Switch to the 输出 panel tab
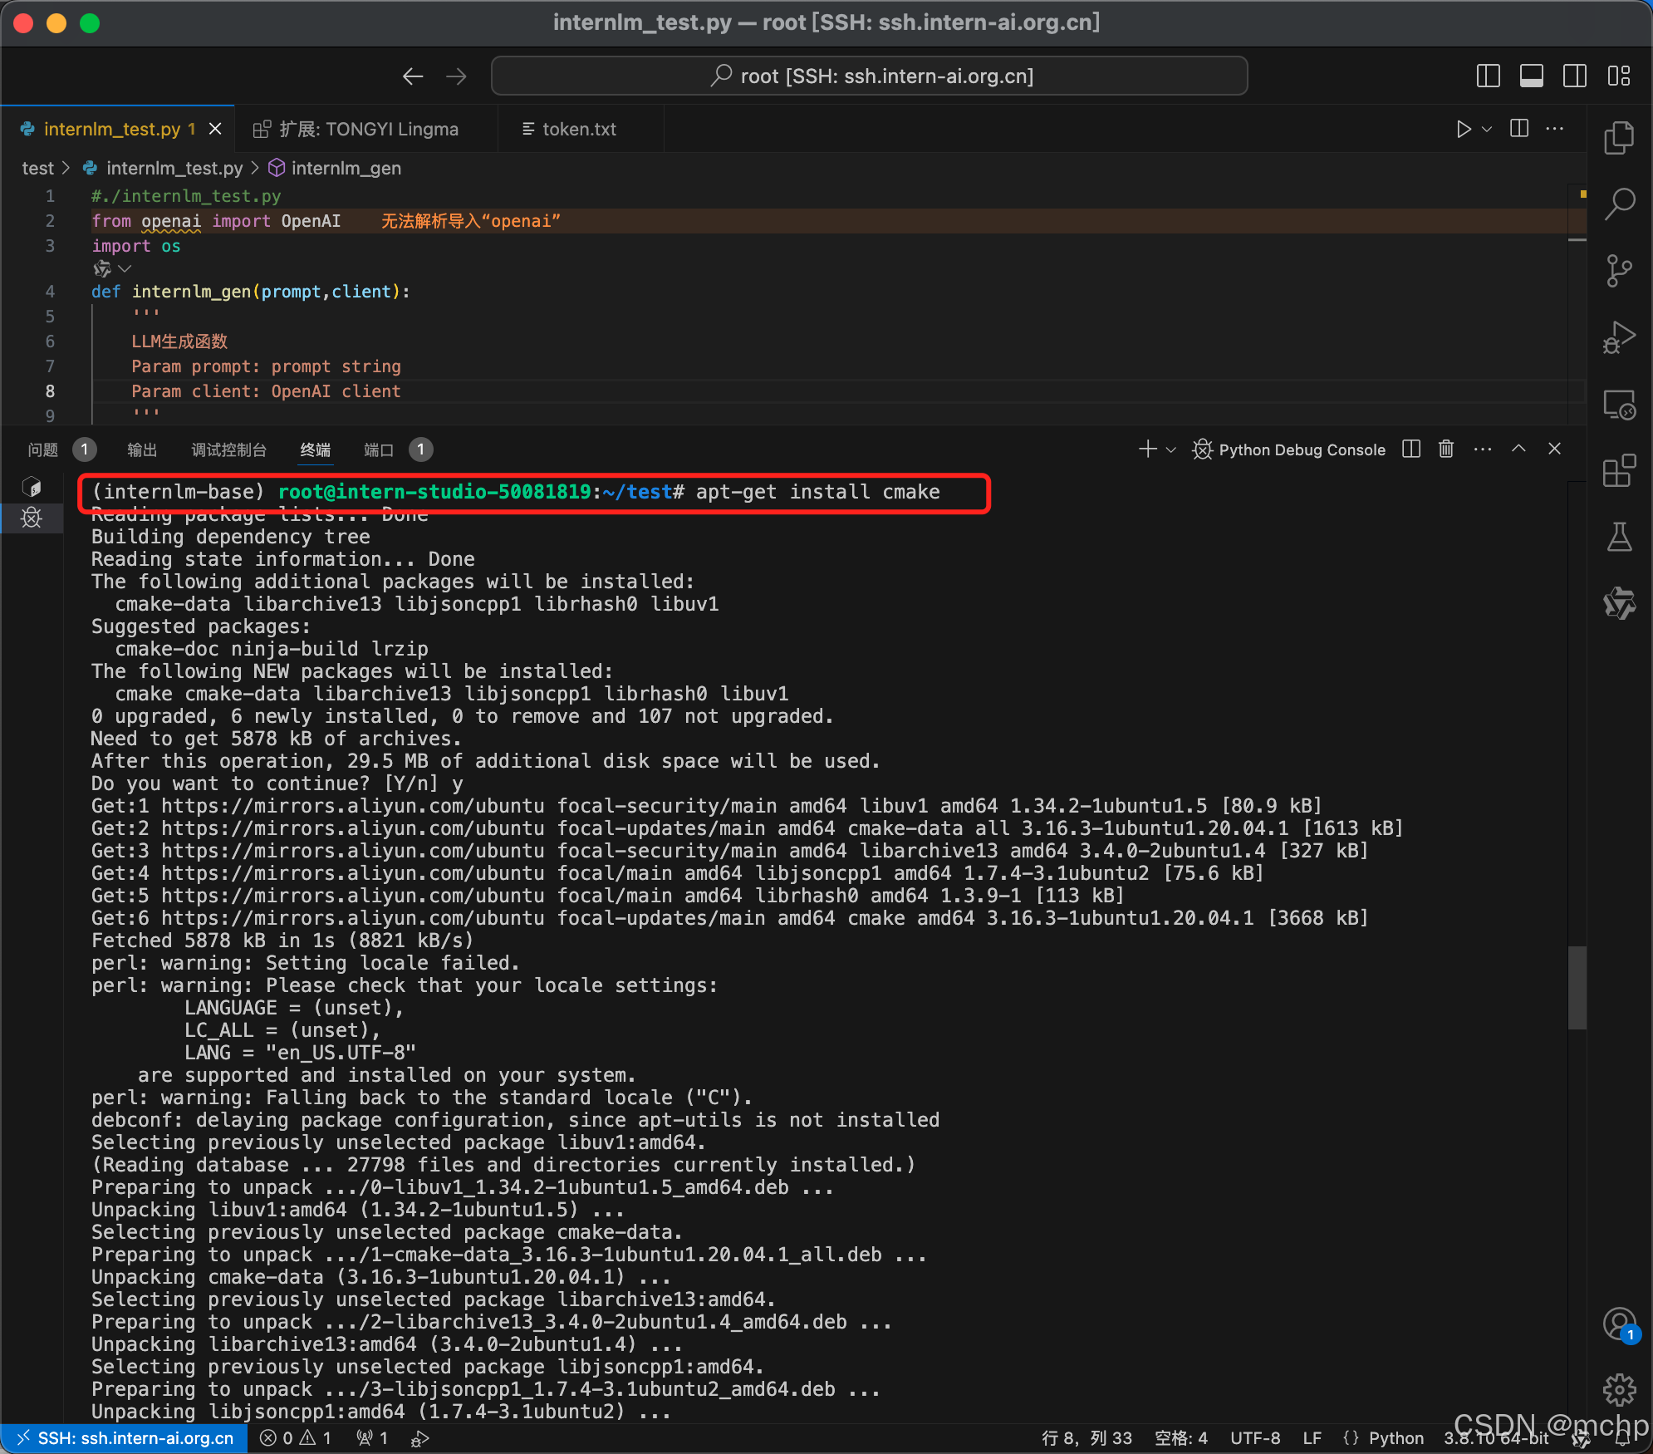 click(x=142, y=449)
